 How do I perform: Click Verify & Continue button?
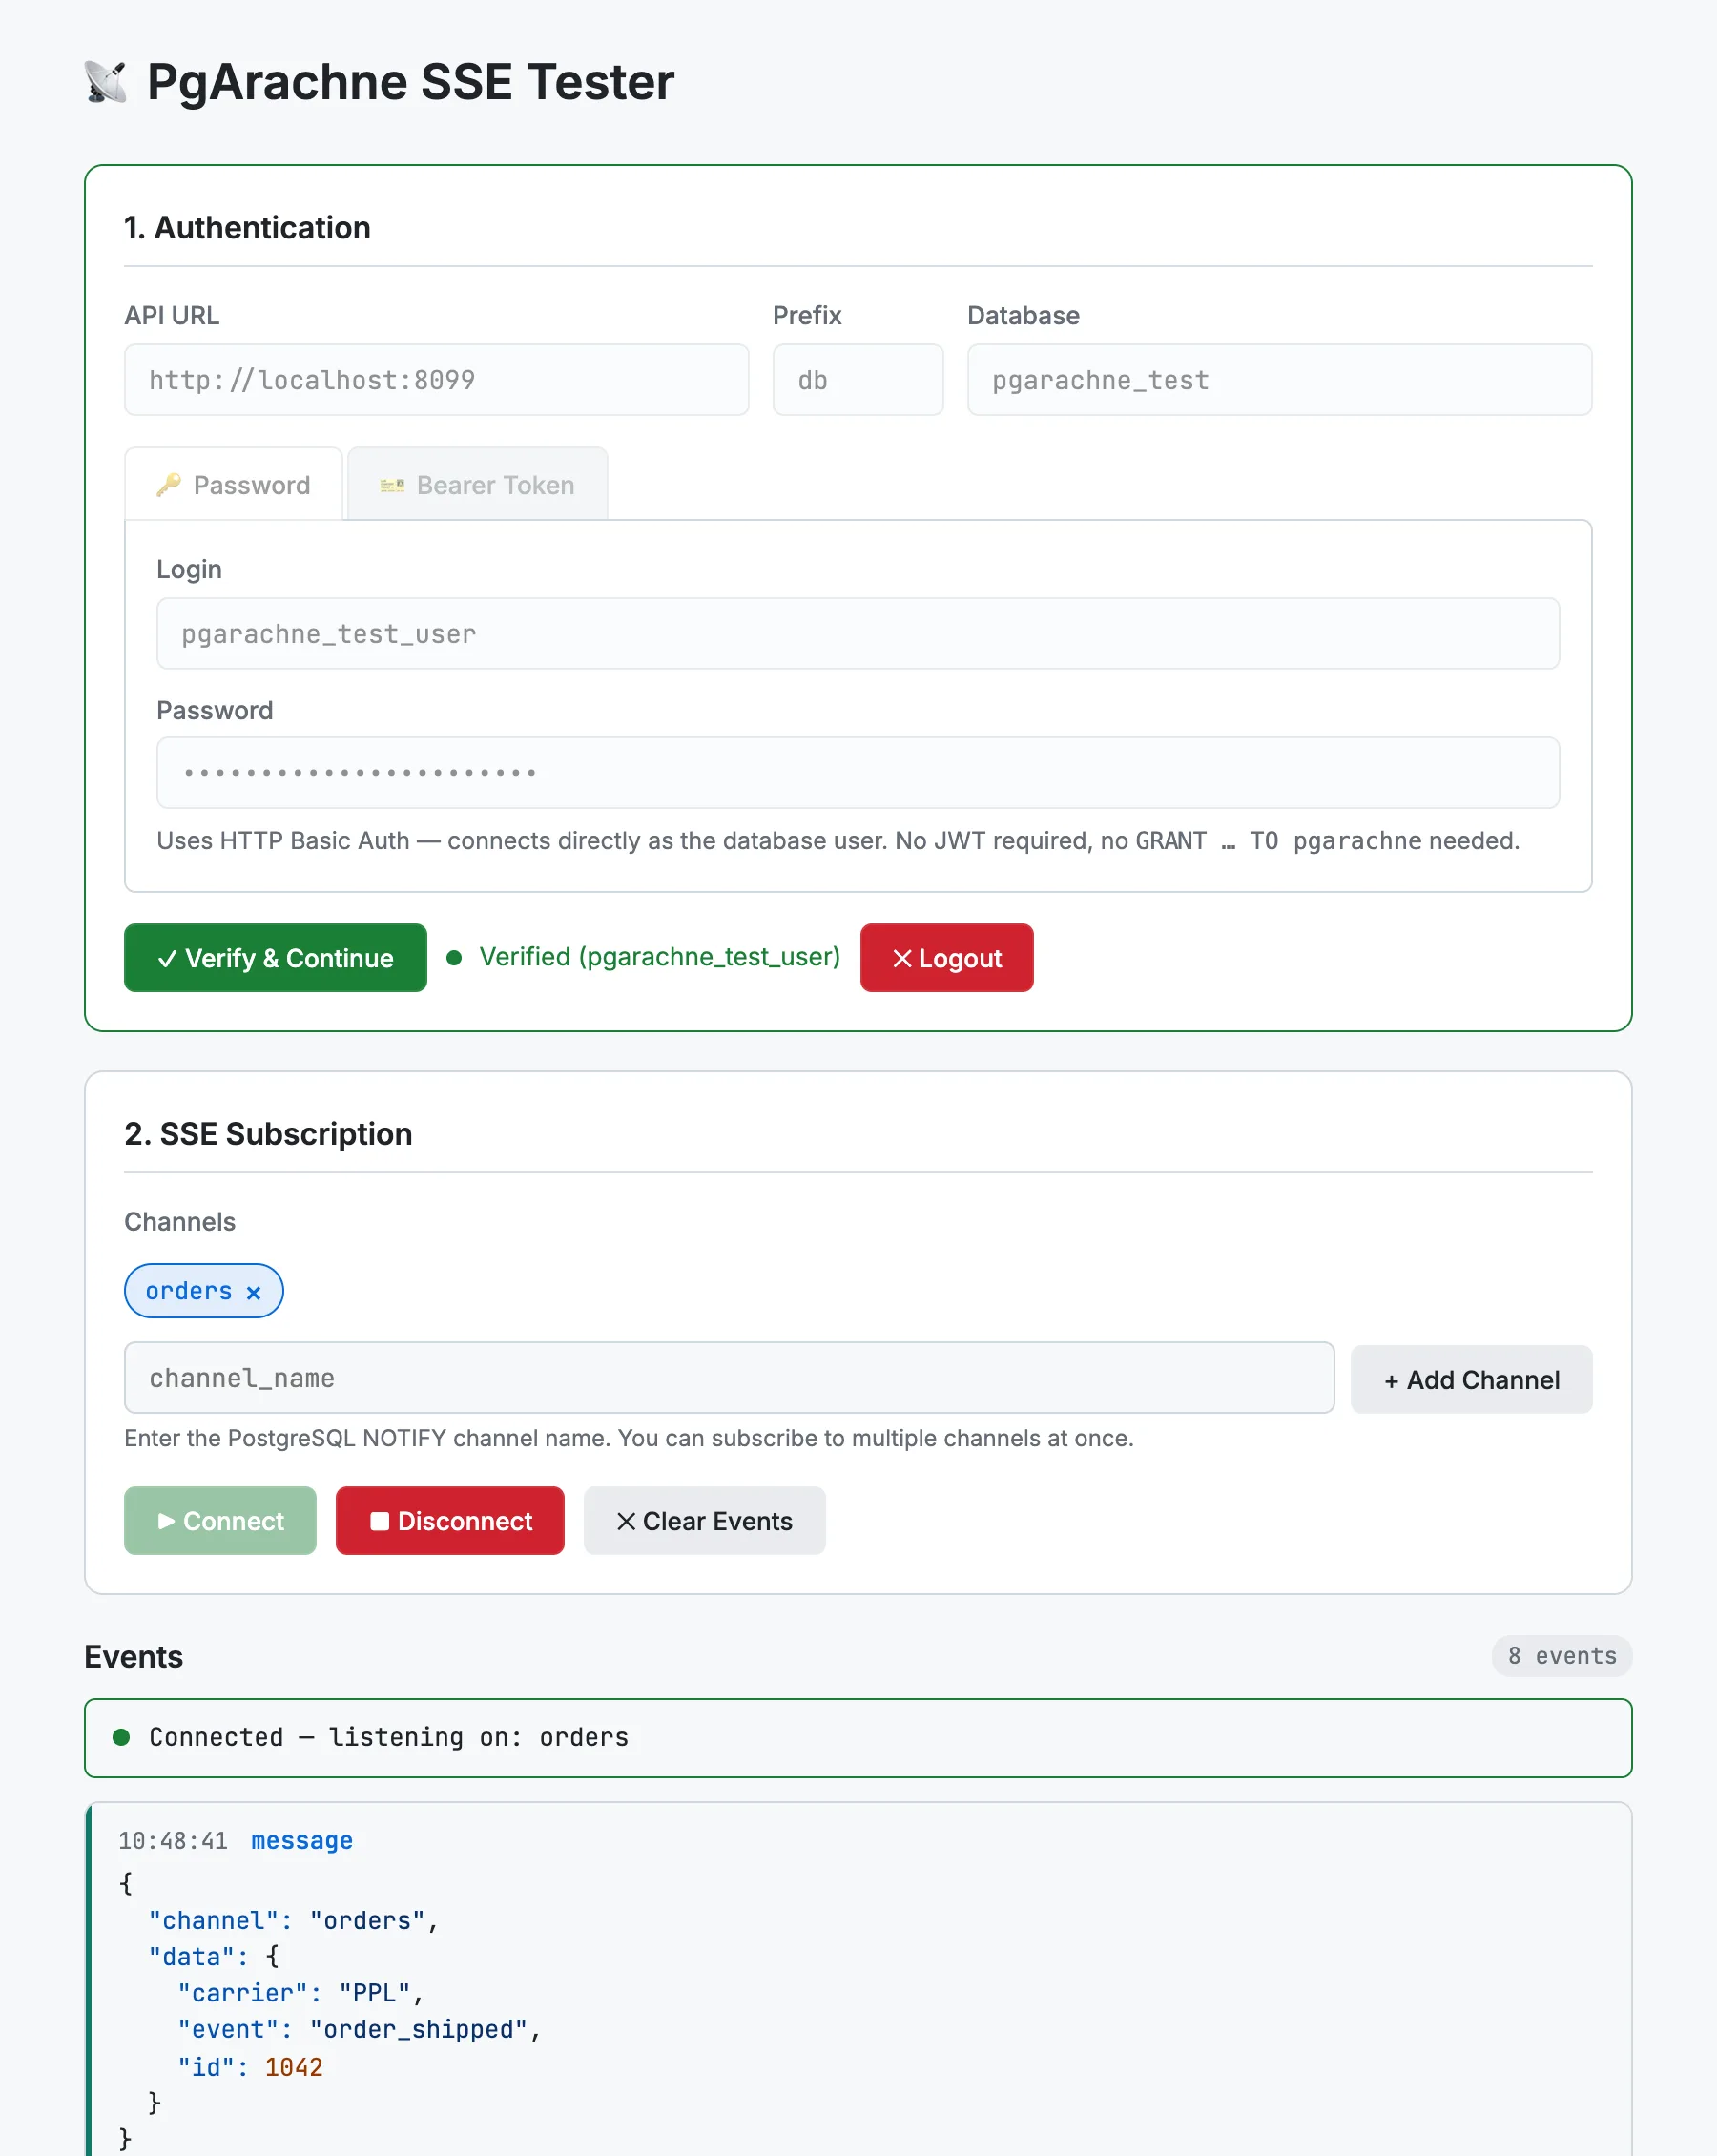coord(275,958)
